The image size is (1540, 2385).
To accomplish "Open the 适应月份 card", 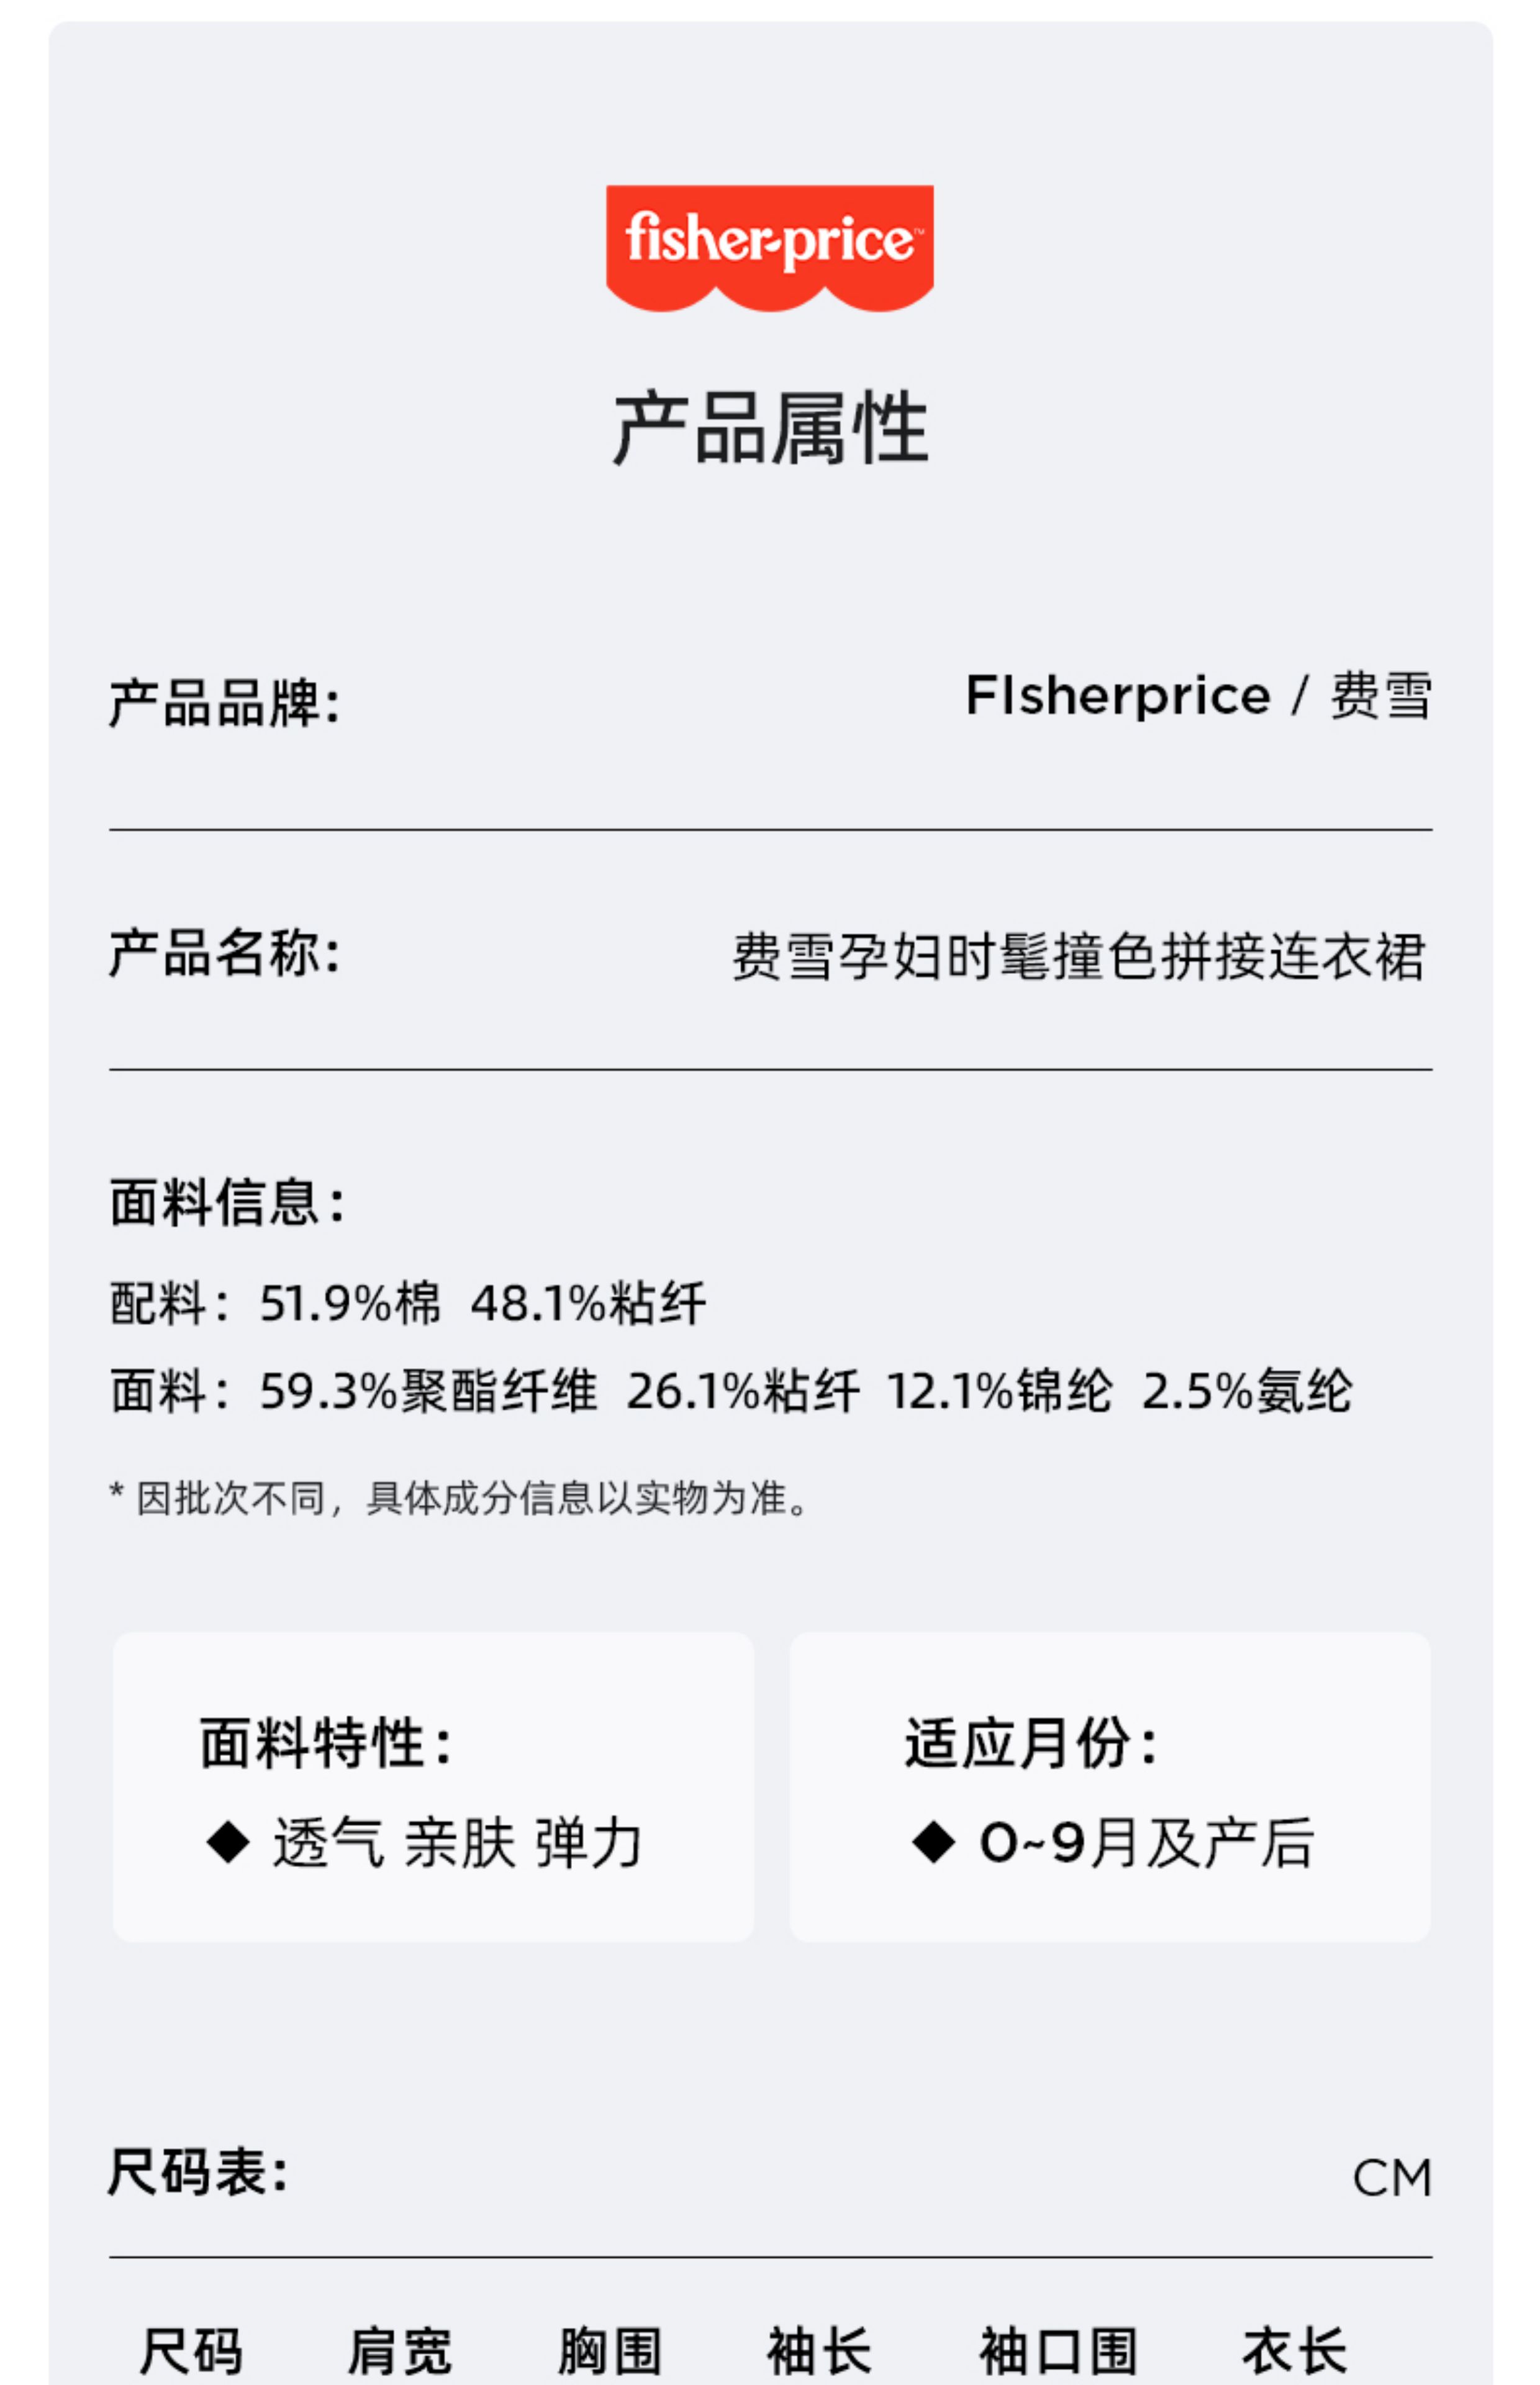I will [1110, 1787].
